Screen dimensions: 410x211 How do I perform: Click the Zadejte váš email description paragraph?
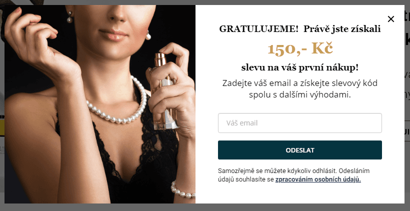tap(300, 89)
